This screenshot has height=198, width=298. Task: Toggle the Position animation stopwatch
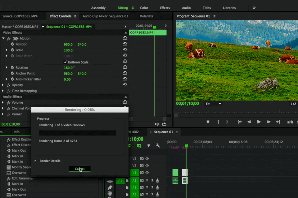click(x=12, y=44)
